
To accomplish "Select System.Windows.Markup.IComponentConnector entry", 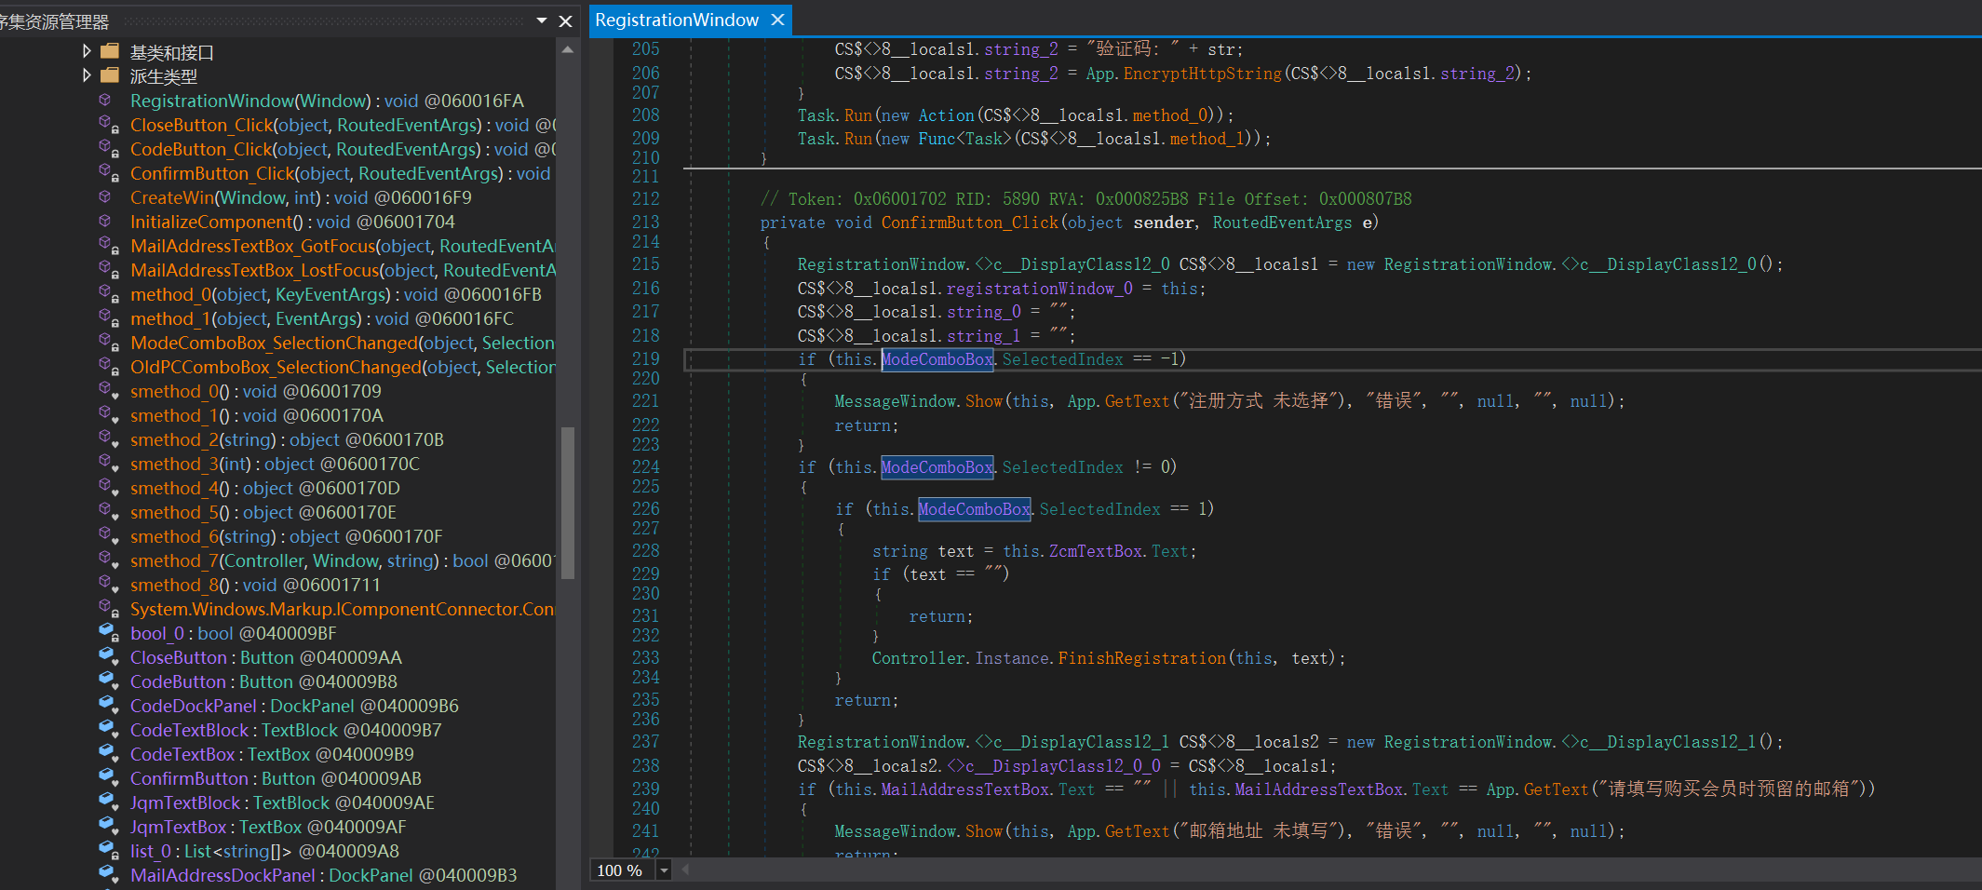I will click(x=343, y=609).
